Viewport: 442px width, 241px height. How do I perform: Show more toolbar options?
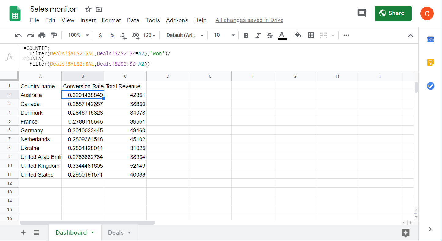346,35
